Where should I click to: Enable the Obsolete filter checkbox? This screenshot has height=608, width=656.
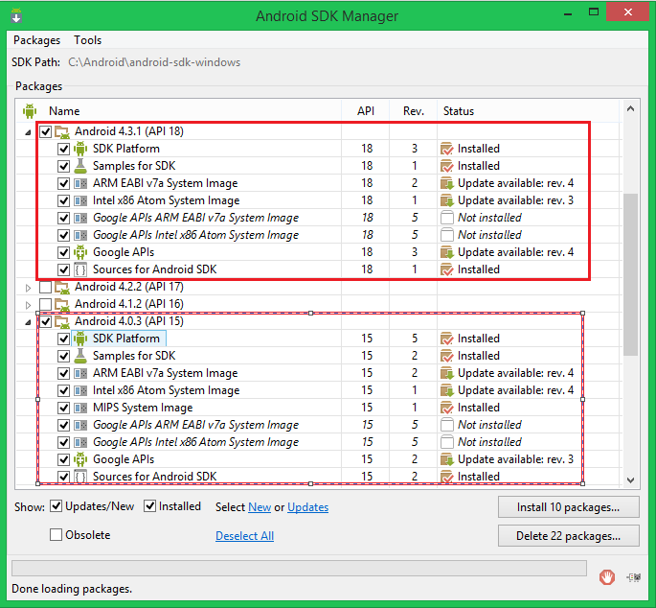(x=56, y=535)
